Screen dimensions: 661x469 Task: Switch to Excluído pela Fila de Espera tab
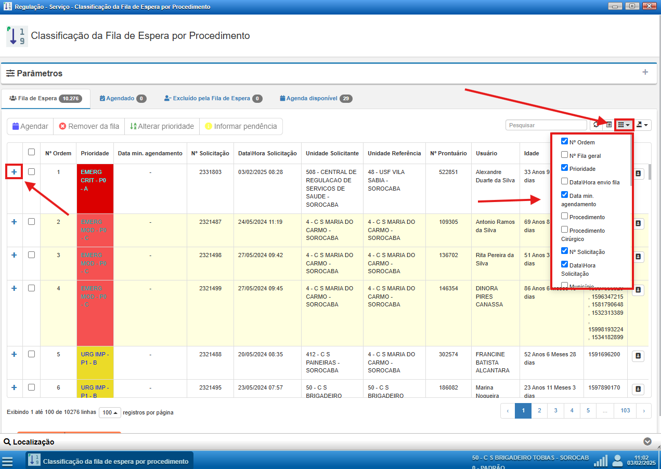tap(212, 98)
